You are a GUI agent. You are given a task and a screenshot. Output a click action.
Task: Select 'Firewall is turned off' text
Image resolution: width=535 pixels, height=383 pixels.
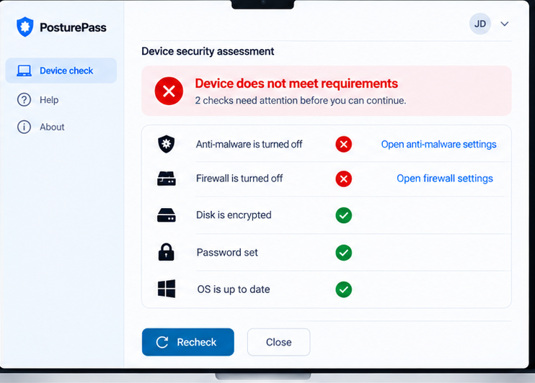pyautogui.click(x=239, y=179)
